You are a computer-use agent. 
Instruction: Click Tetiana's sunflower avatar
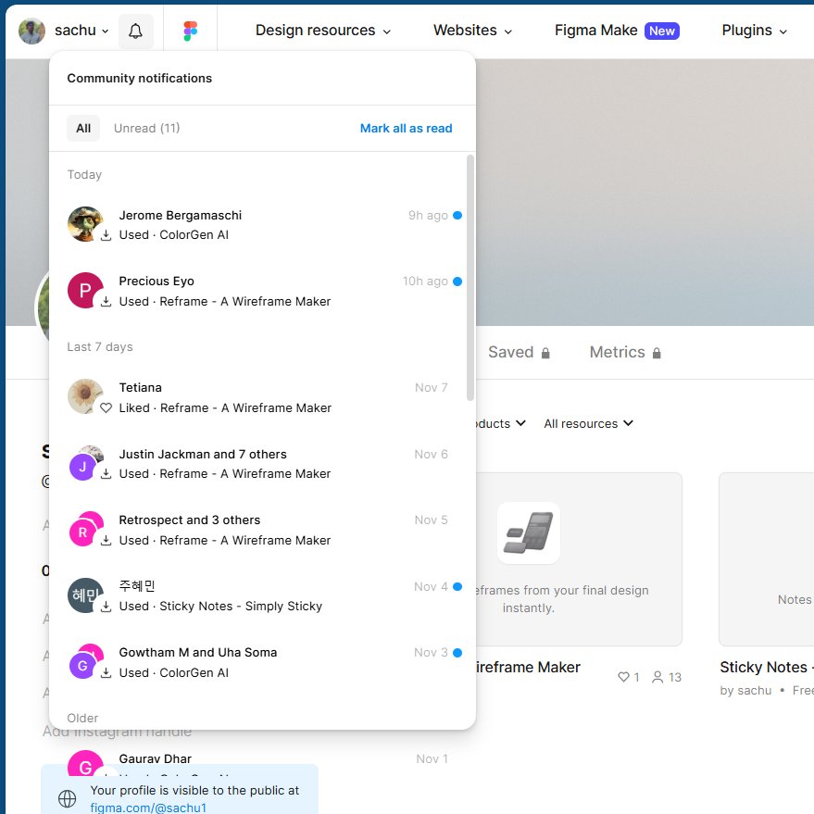click(x=85, y=396)
